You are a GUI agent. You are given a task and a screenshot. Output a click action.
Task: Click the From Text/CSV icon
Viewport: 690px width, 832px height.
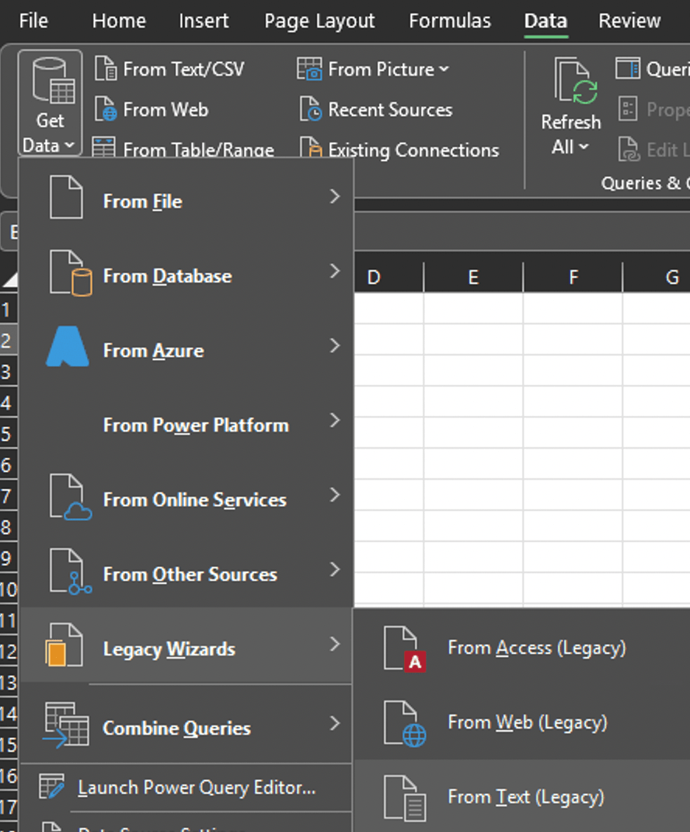[106, 69]
